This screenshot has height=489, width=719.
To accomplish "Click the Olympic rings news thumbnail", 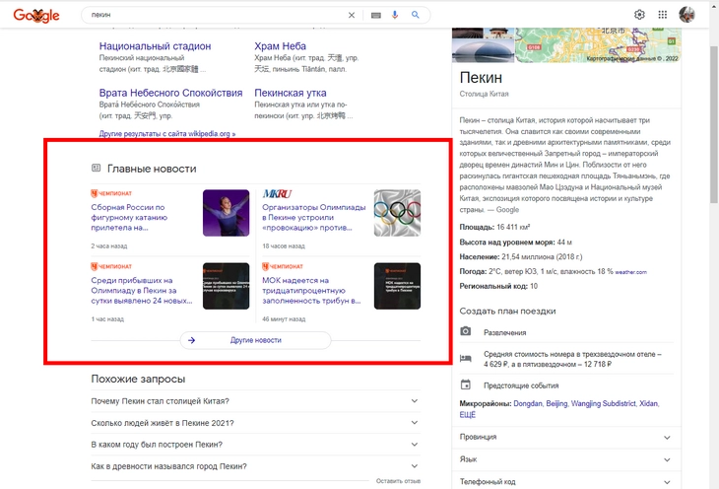I will 397,213.
